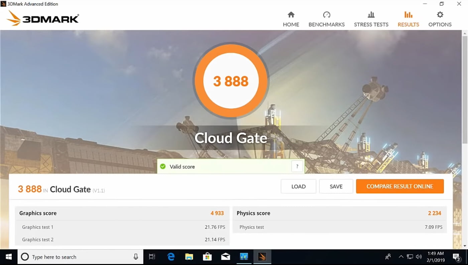Click the V1.1 version label

coord(99,191)
